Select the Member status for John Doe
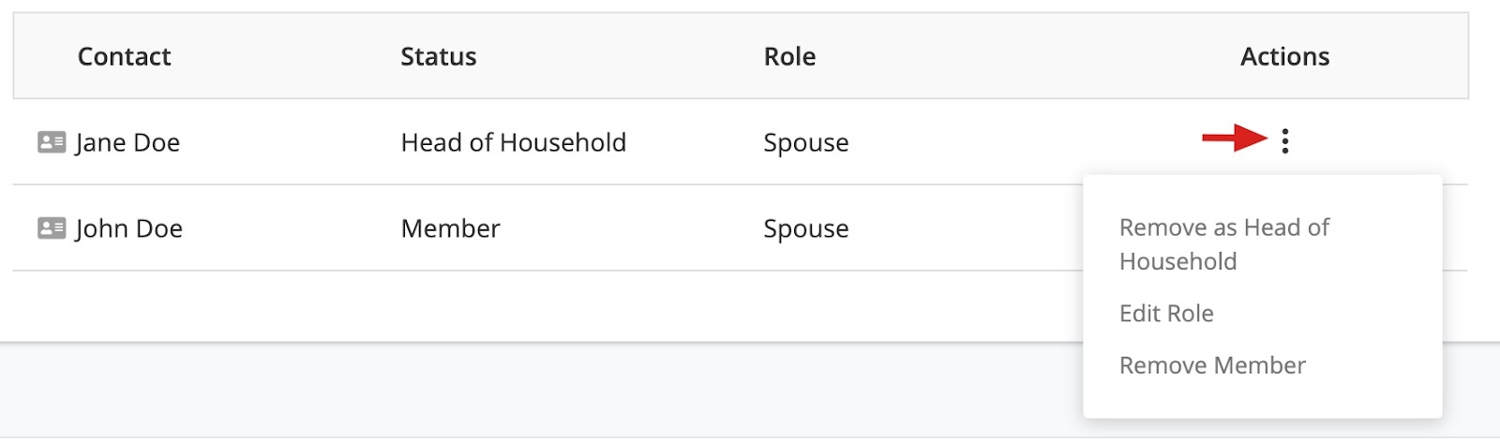This screenshot has width=1500, height=439. pos(450,228)
